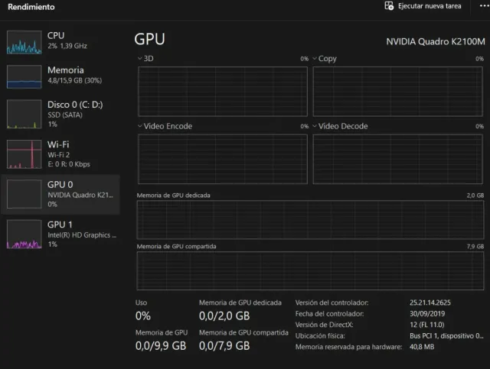
Task: Select the GPU 0 thumbnail graph
Action: (x=24, y=194)
